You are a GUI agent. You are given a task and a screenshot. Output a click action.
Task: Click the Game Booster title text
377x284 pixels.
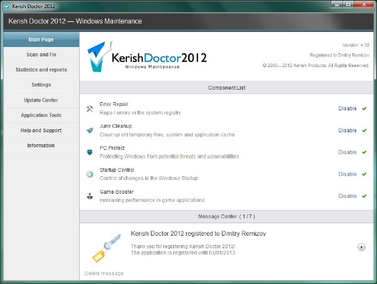pos(117,192)
